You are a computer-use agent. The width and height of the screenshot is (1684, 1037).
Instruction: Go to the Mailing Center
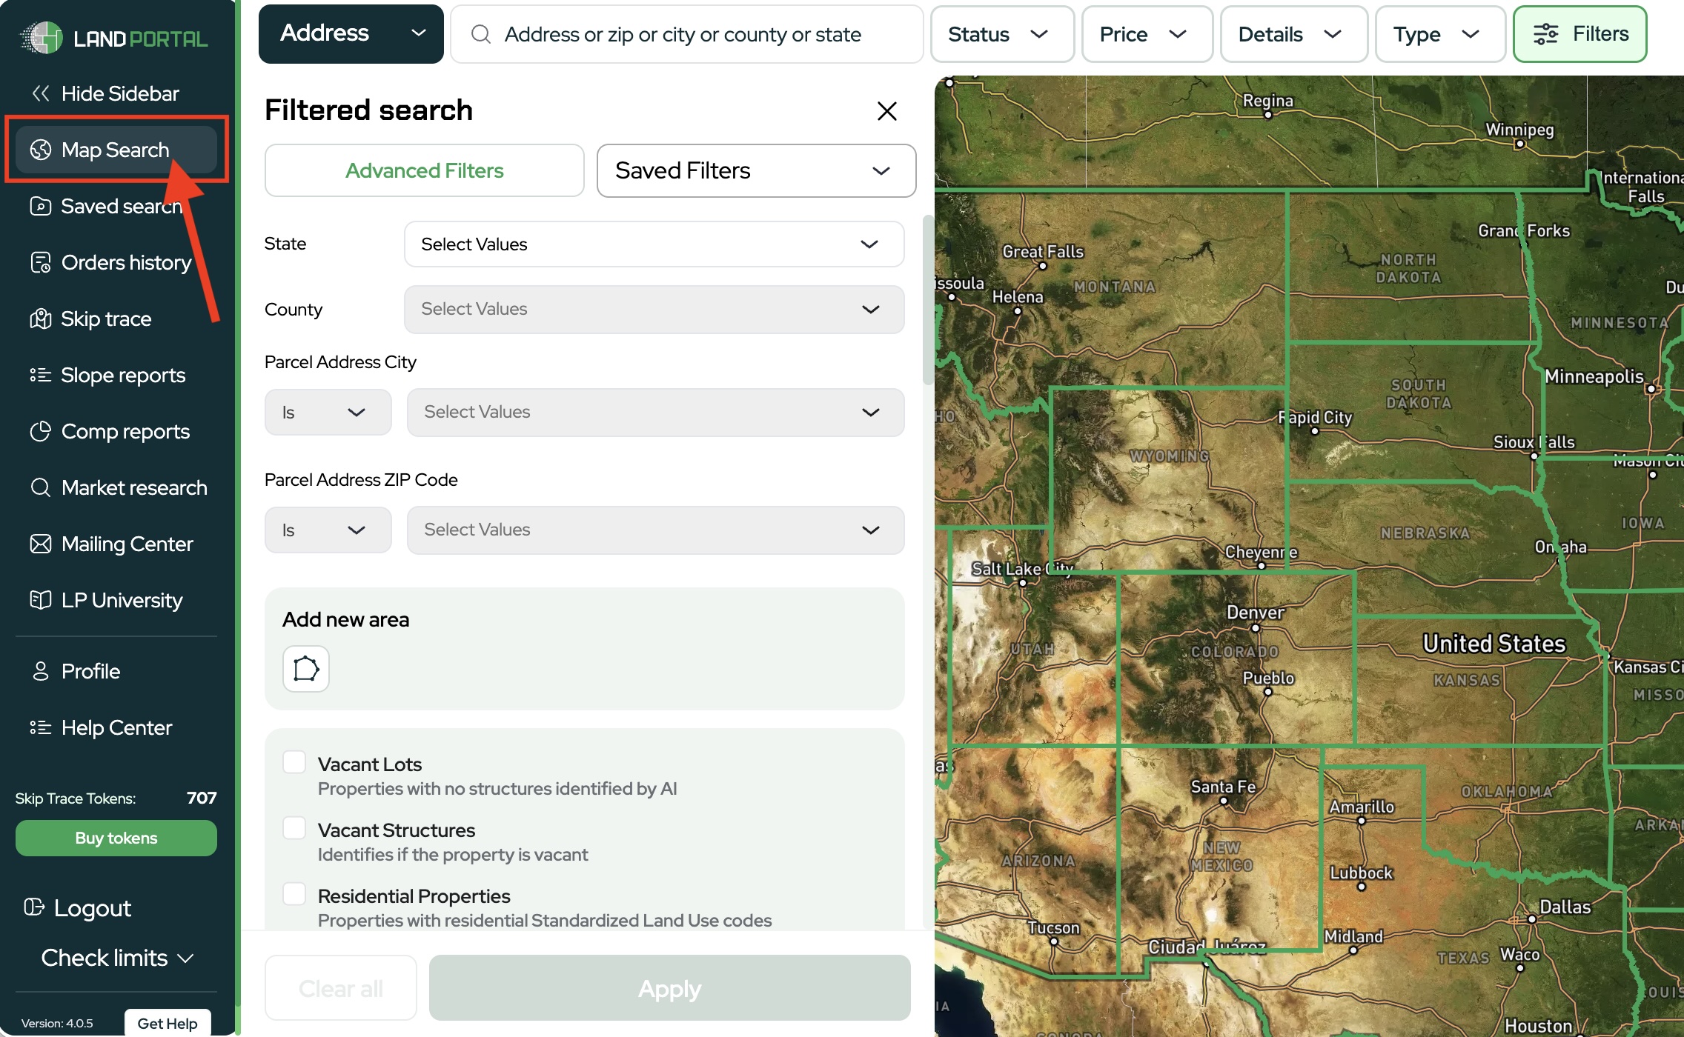coord(127,544)
